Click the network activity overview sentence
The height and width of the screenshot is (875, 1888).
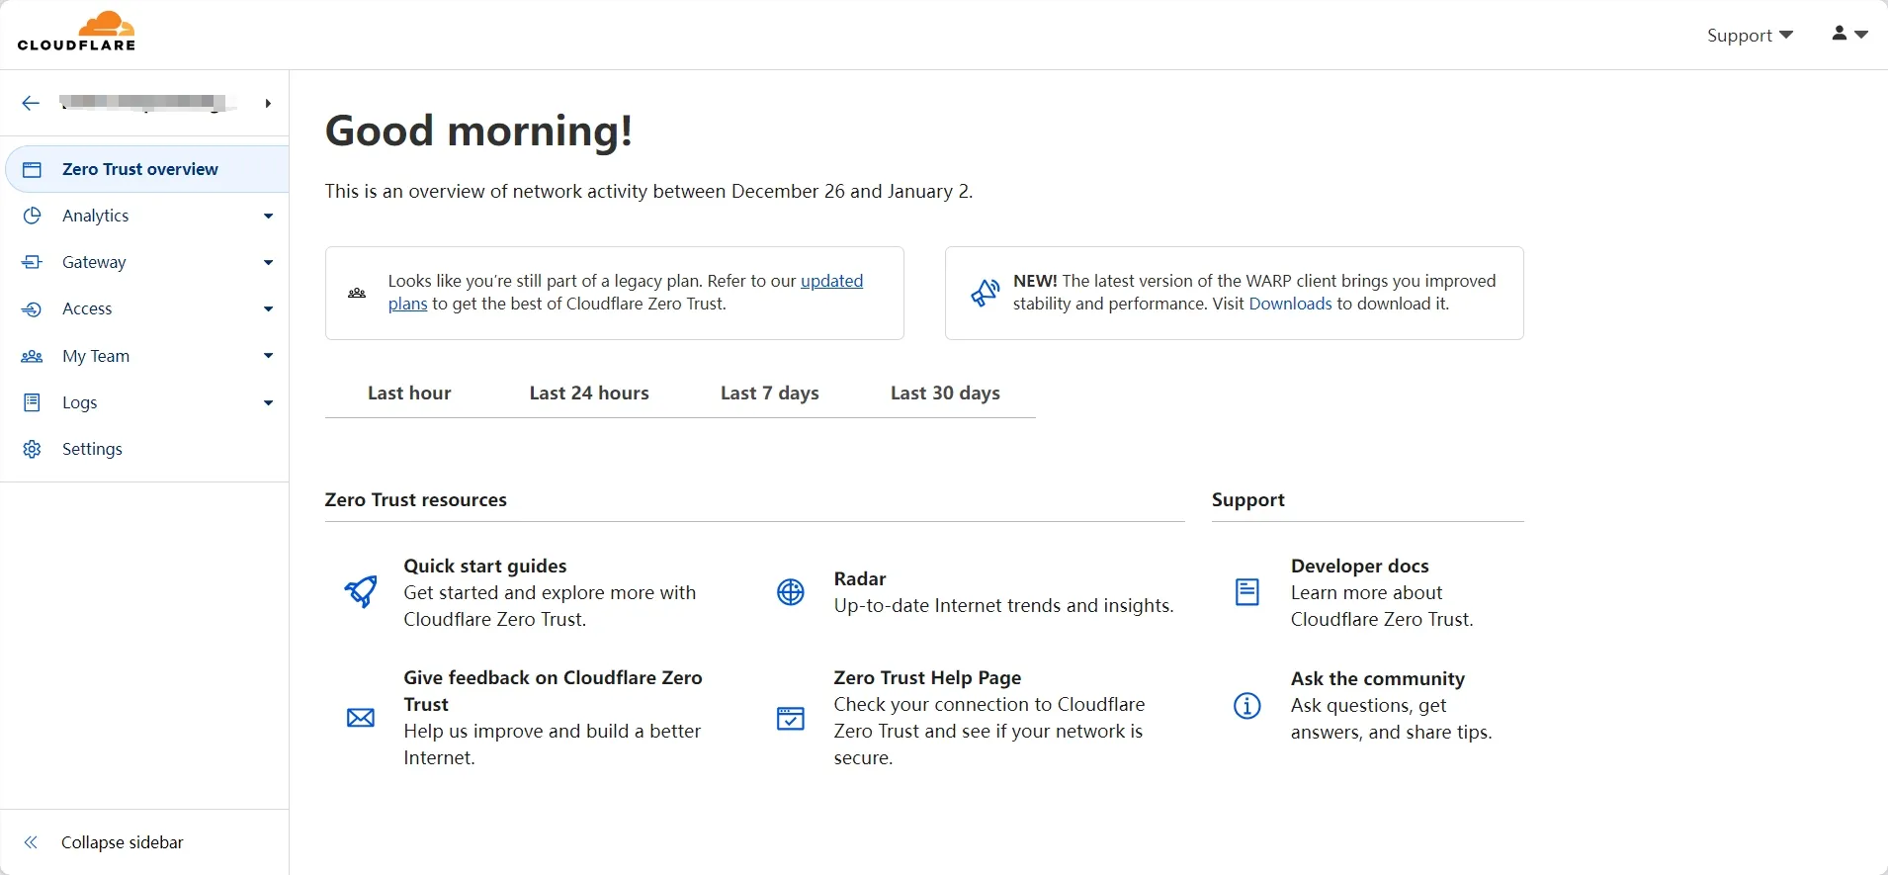tap(648, 191)
